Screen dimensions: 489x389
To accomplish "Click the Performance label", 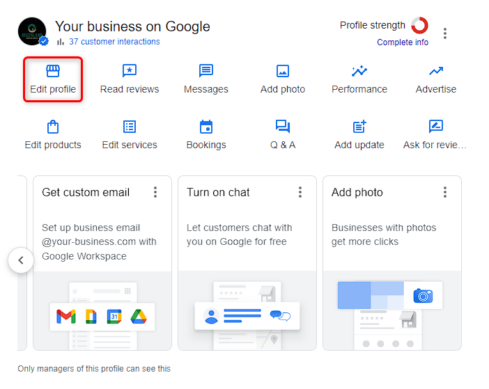I will (x=359, y=89).
